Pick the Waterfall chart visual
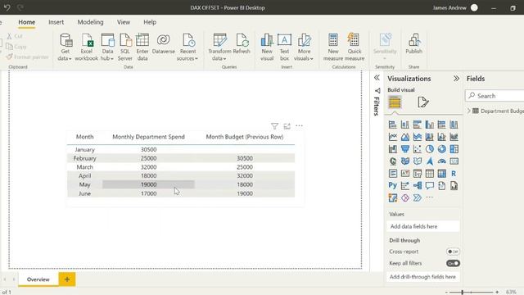Image resolution: width=524 pixels, height=295 pixels. pyautogui.click(x=393, y=149)
